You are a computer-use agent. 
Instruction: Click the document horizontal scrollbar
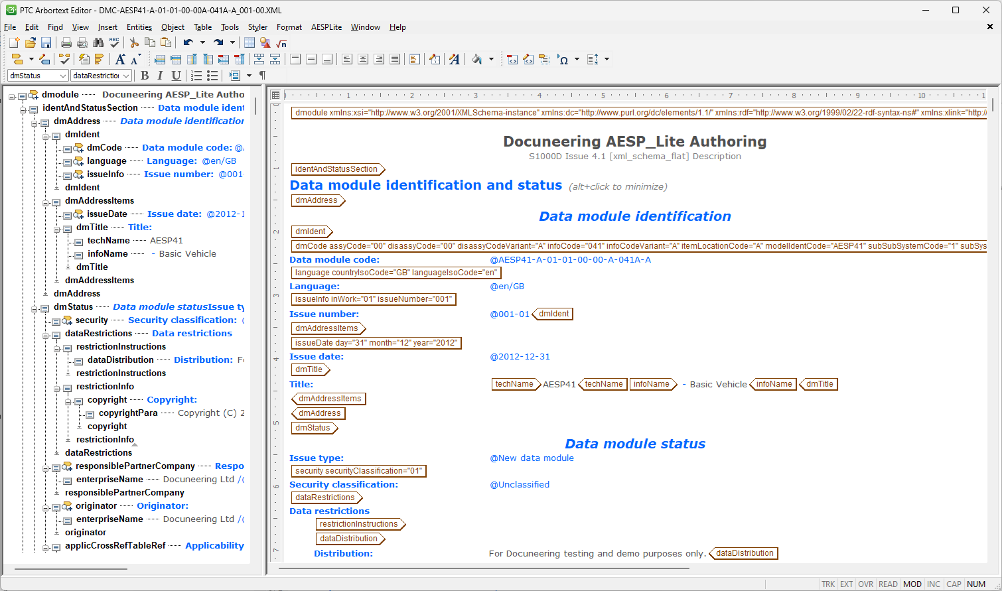pos(483,568)
